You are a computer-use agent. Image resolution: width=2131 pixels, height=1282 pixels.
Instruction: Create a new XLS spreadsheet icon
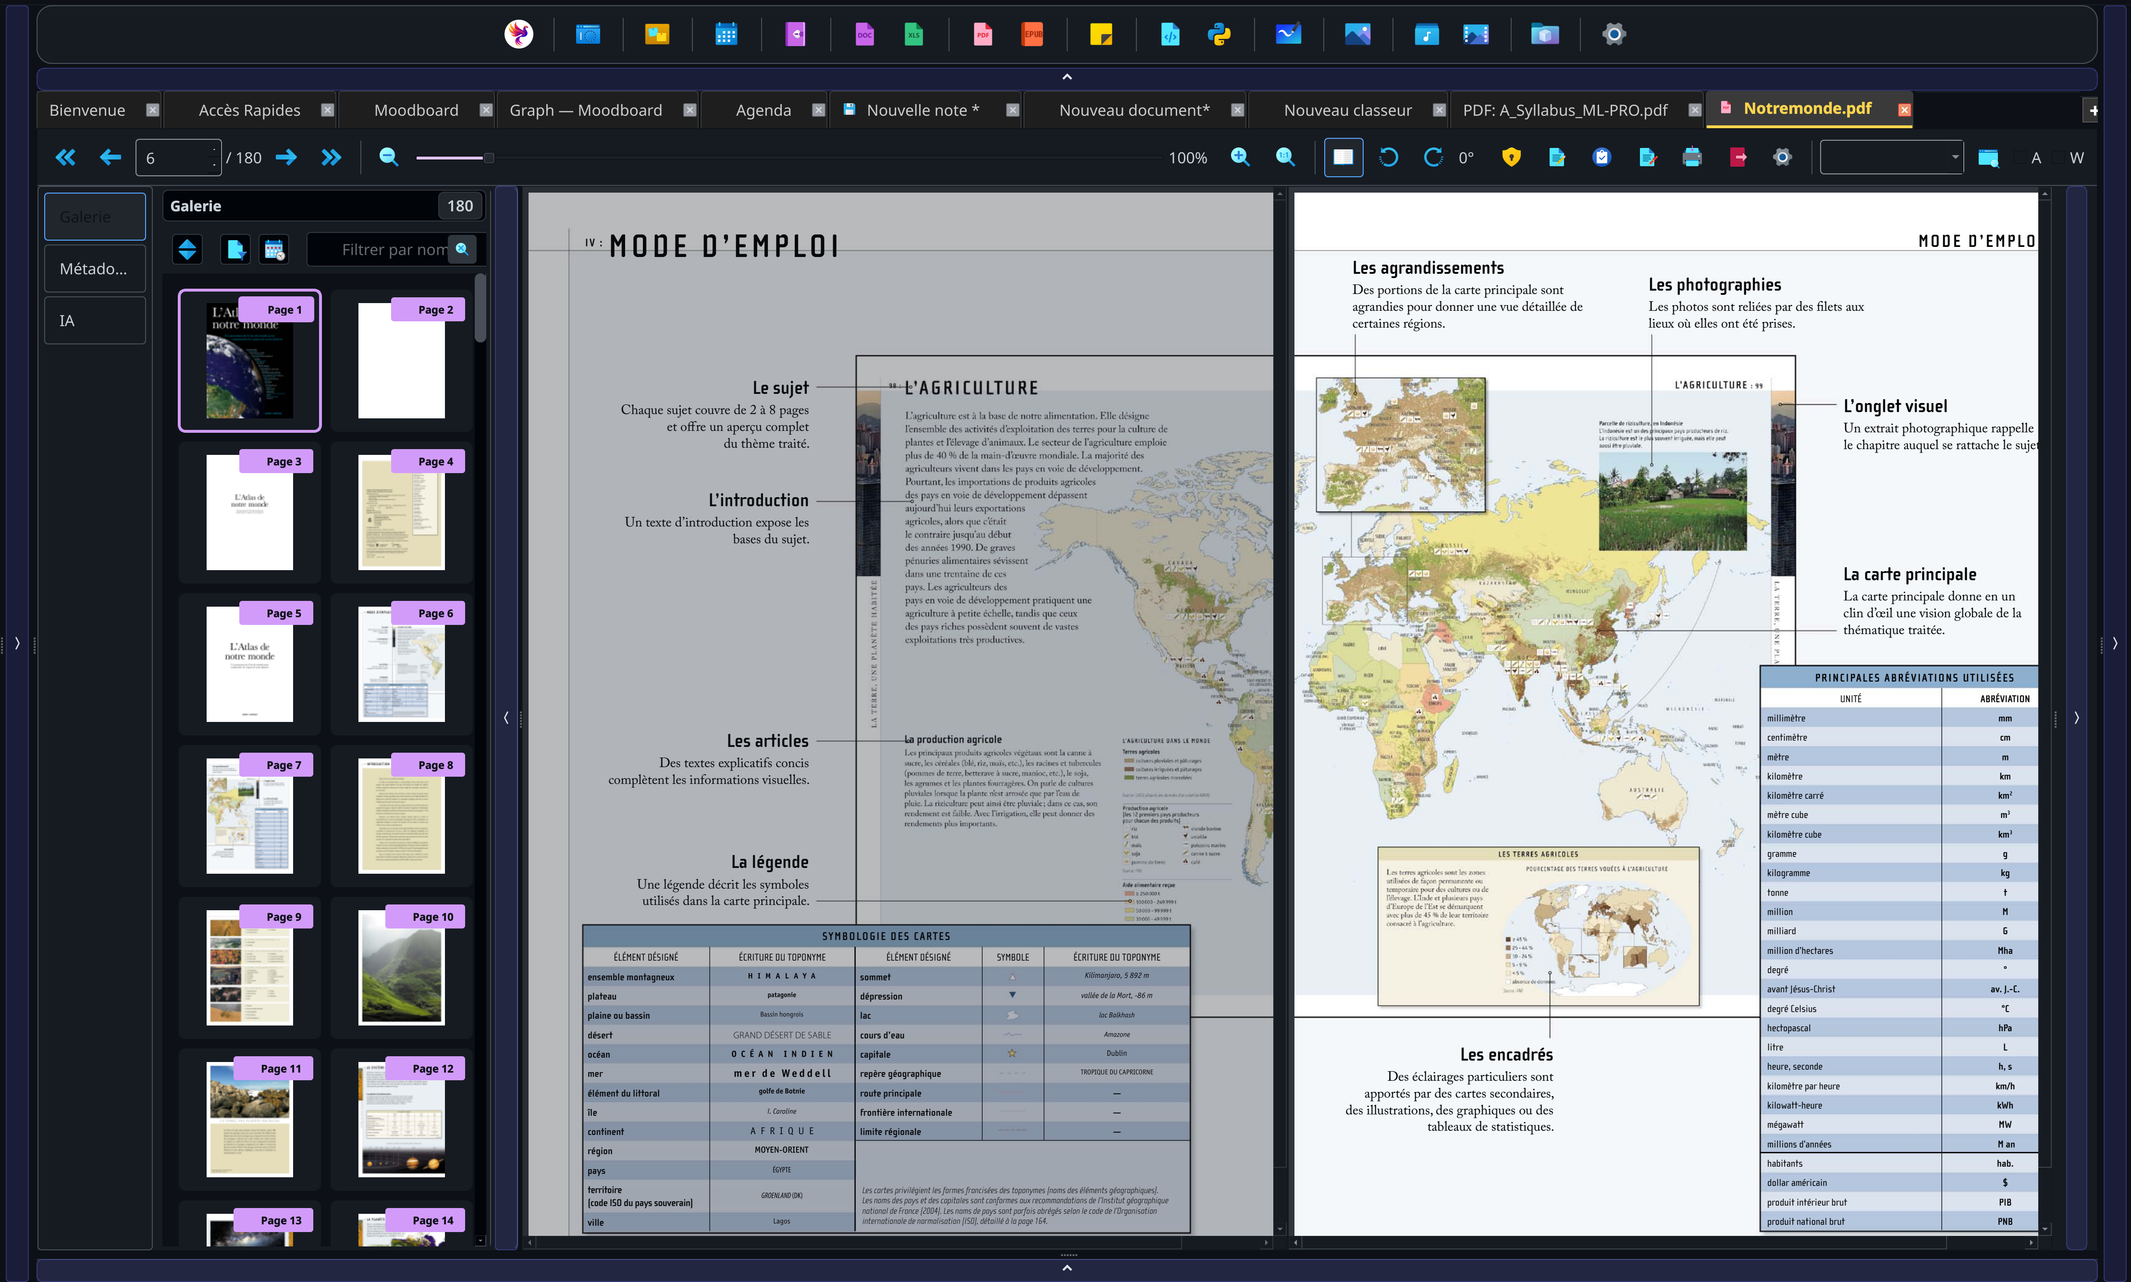click(x=913, y=35)
